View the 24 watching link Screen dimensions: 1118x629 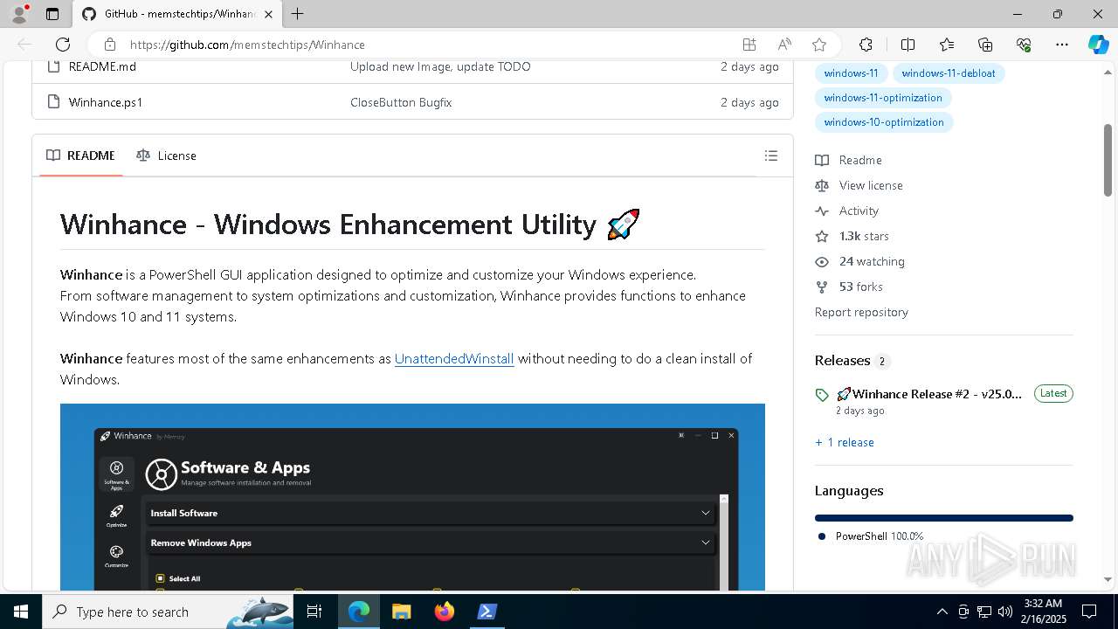[860, 261]
